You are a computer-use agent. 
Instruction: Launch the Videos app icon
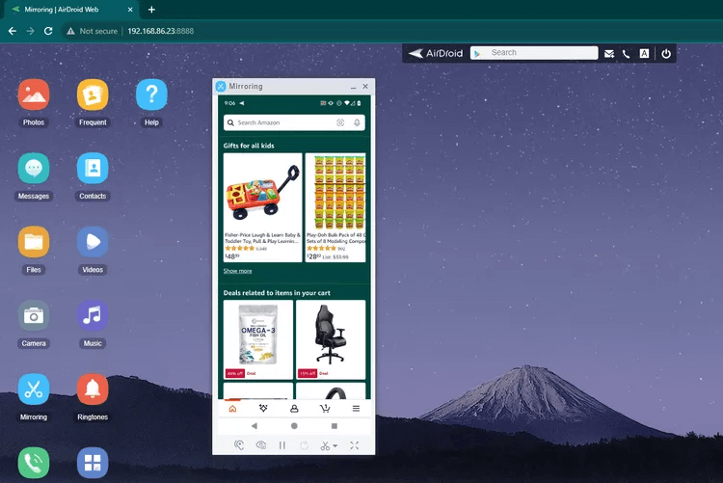(x=93, y=242)
